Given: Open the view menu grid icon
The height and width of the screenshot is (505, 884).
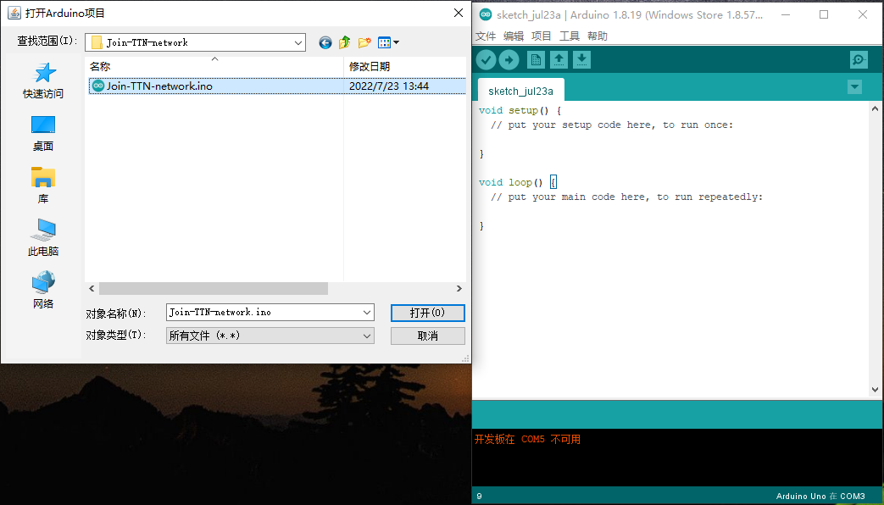Looking at the screenshot, I should [388, 42].
